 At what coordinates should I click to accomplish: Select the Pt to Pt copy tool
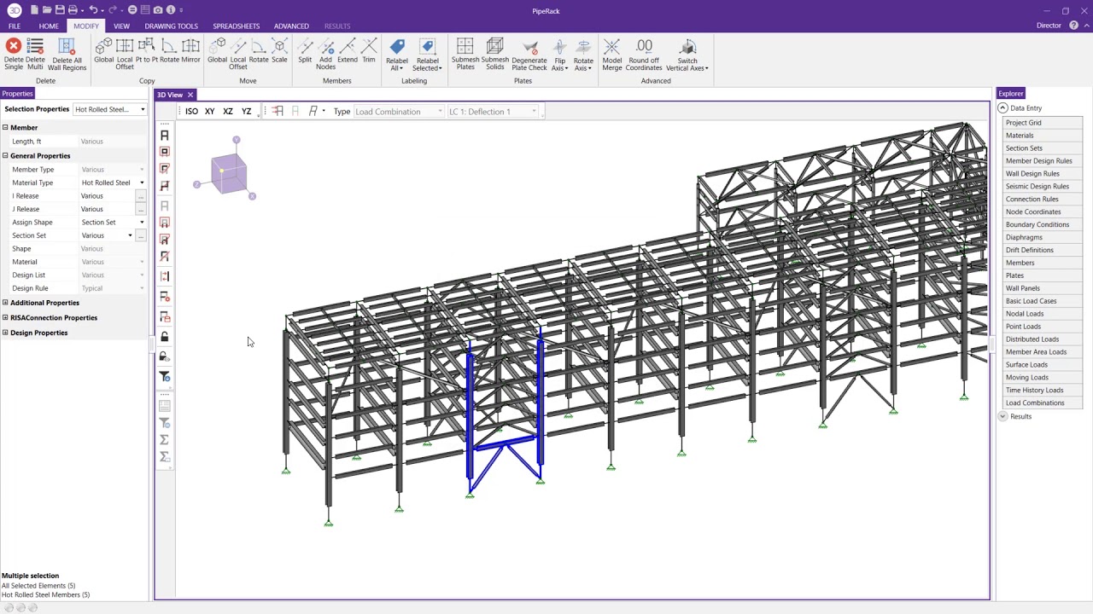point(147,51)
